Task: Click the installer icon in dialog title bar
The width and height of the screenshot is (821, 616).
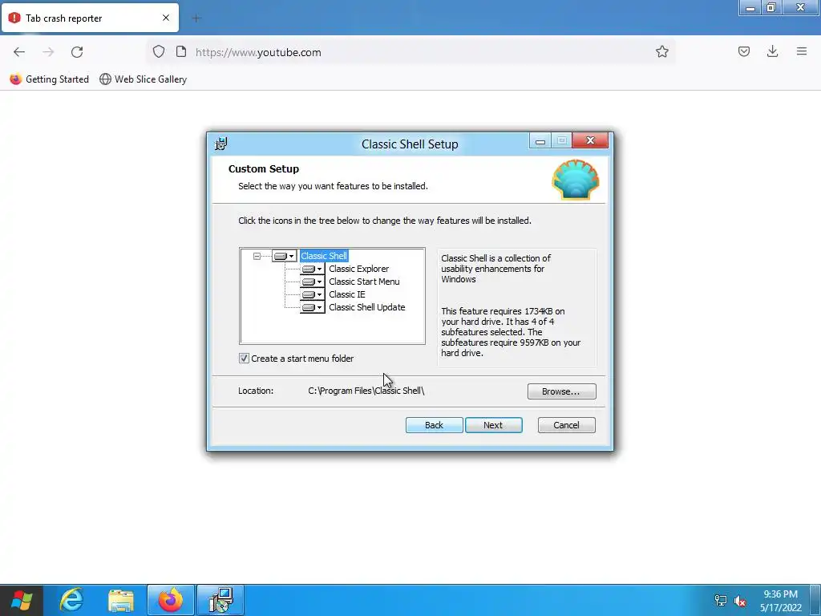Action: 221,144
